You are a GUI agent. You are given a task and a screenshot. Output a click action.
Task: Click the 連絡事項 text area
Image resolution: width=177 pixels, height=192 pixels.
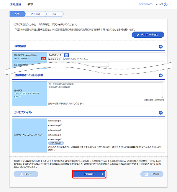pyautogui.click(x=106, y=90)
